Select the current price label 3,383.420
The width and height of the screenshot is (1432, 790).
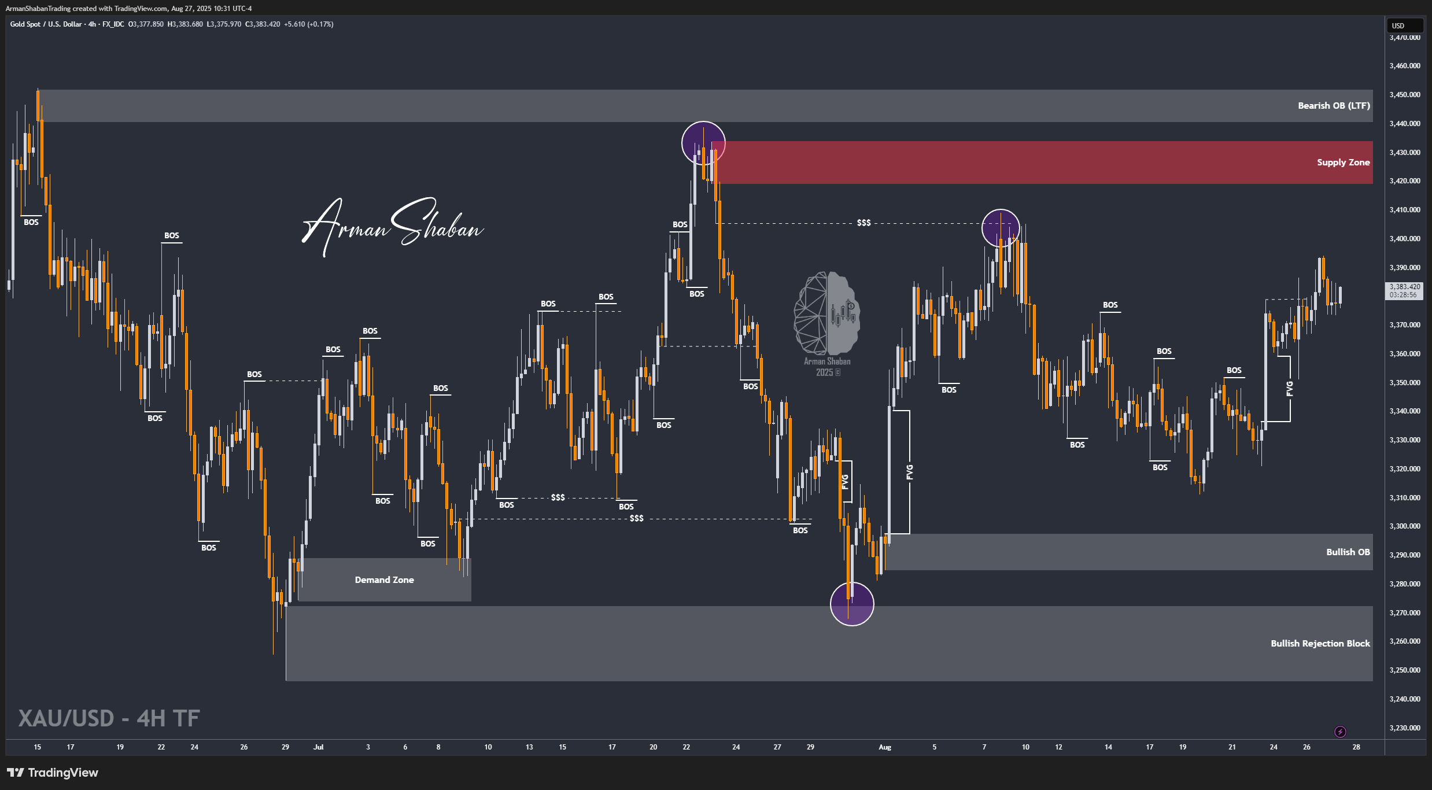click(1405, 287)
